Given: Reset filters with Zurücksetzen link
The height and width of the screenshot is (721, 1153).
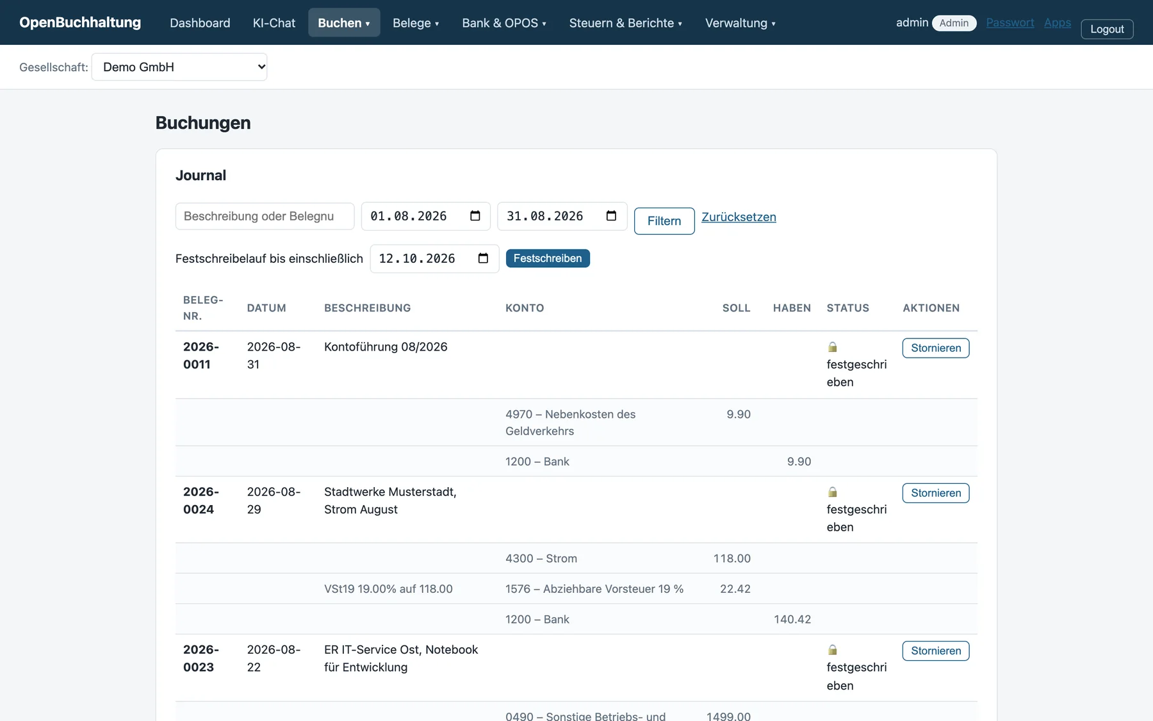Looking at the screenshot, I should [x=739, y=217].
